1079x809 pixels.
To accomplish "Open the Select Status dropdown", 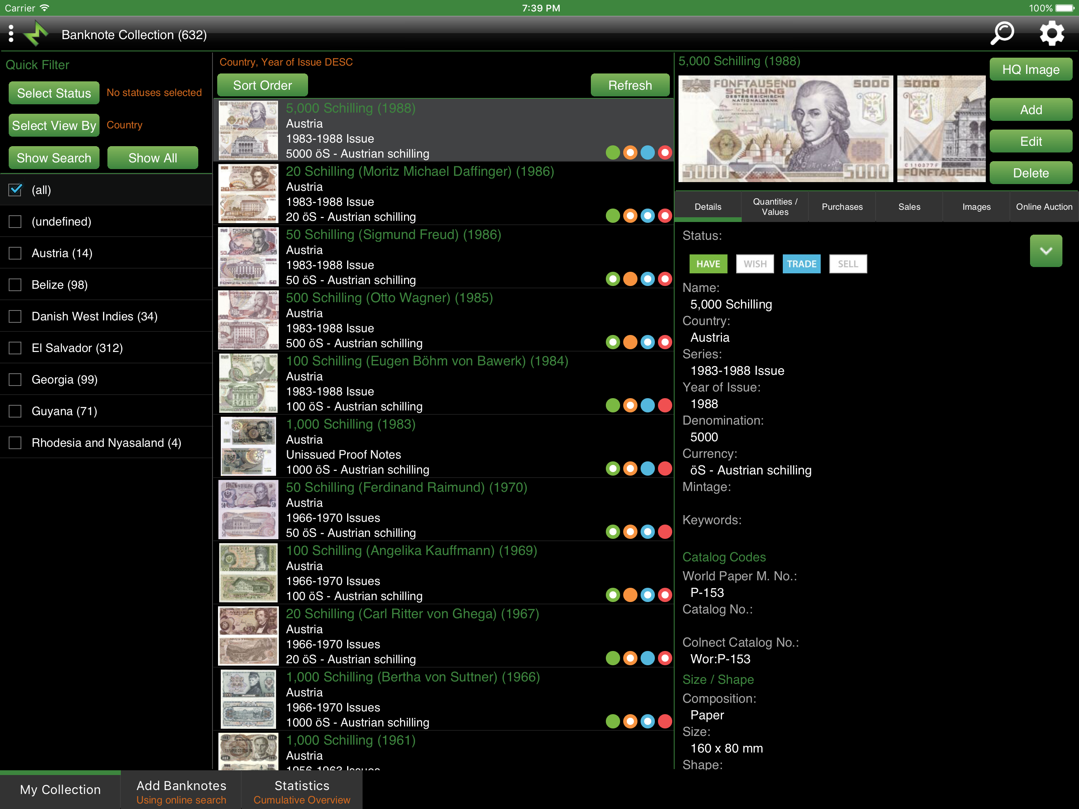I will click(x=54, y=93).
